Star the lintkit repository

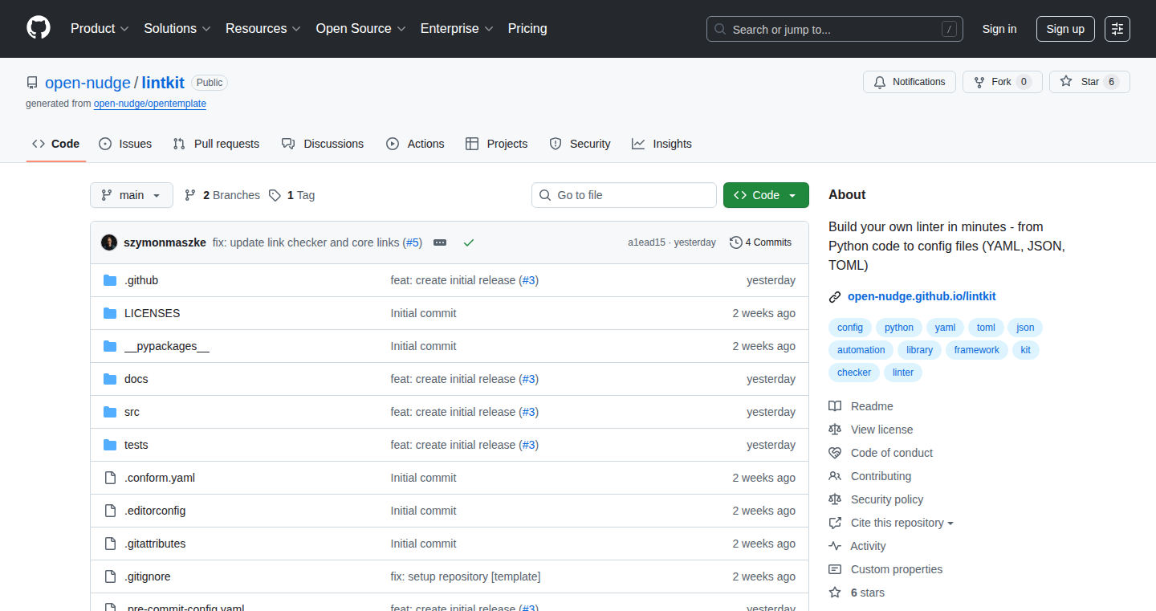[1089, 82]
